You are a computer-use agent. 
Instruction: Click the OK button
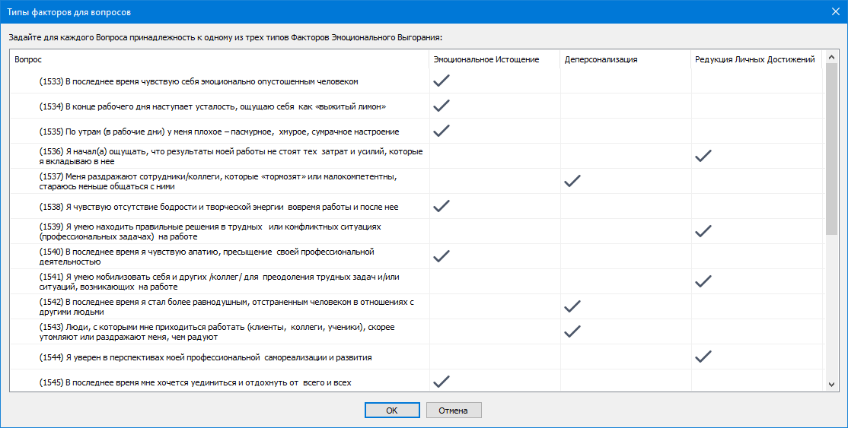[x=391, y=411]
